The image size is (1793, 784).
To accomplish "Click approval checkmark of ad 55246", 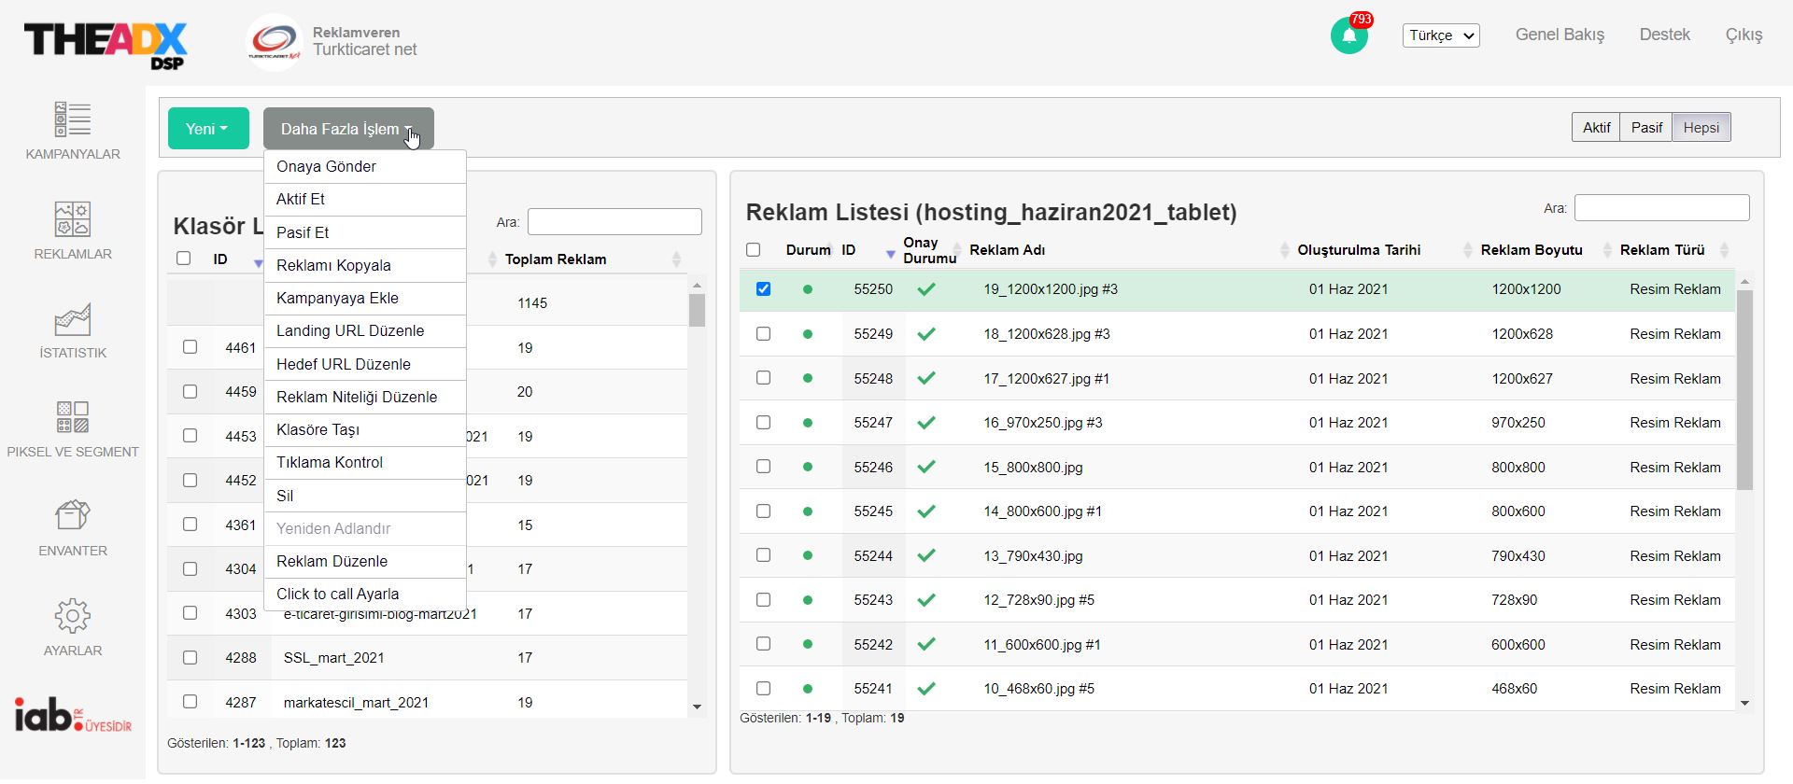I will coord(926,467).
